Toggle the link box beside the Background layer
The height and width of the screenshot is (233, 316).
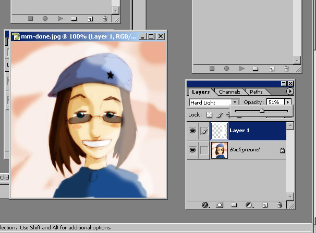point(204,150)
